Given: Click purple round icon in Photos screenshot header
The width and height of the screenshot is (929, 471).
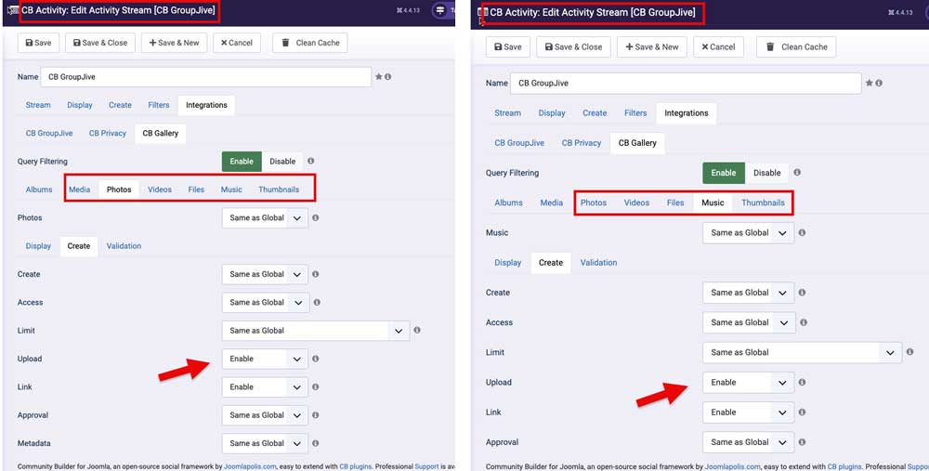Looking at the screenshot, I should (x=440, y=10).
